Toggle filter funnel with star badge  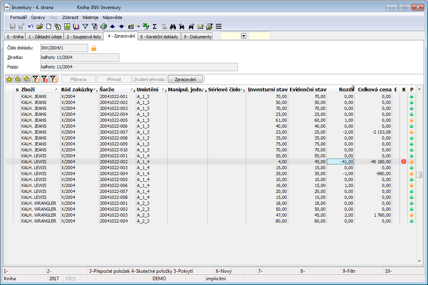36,79
